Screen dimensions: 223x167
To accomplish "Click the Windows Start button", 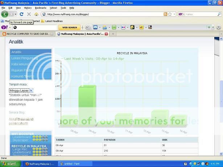I will 10,164.
